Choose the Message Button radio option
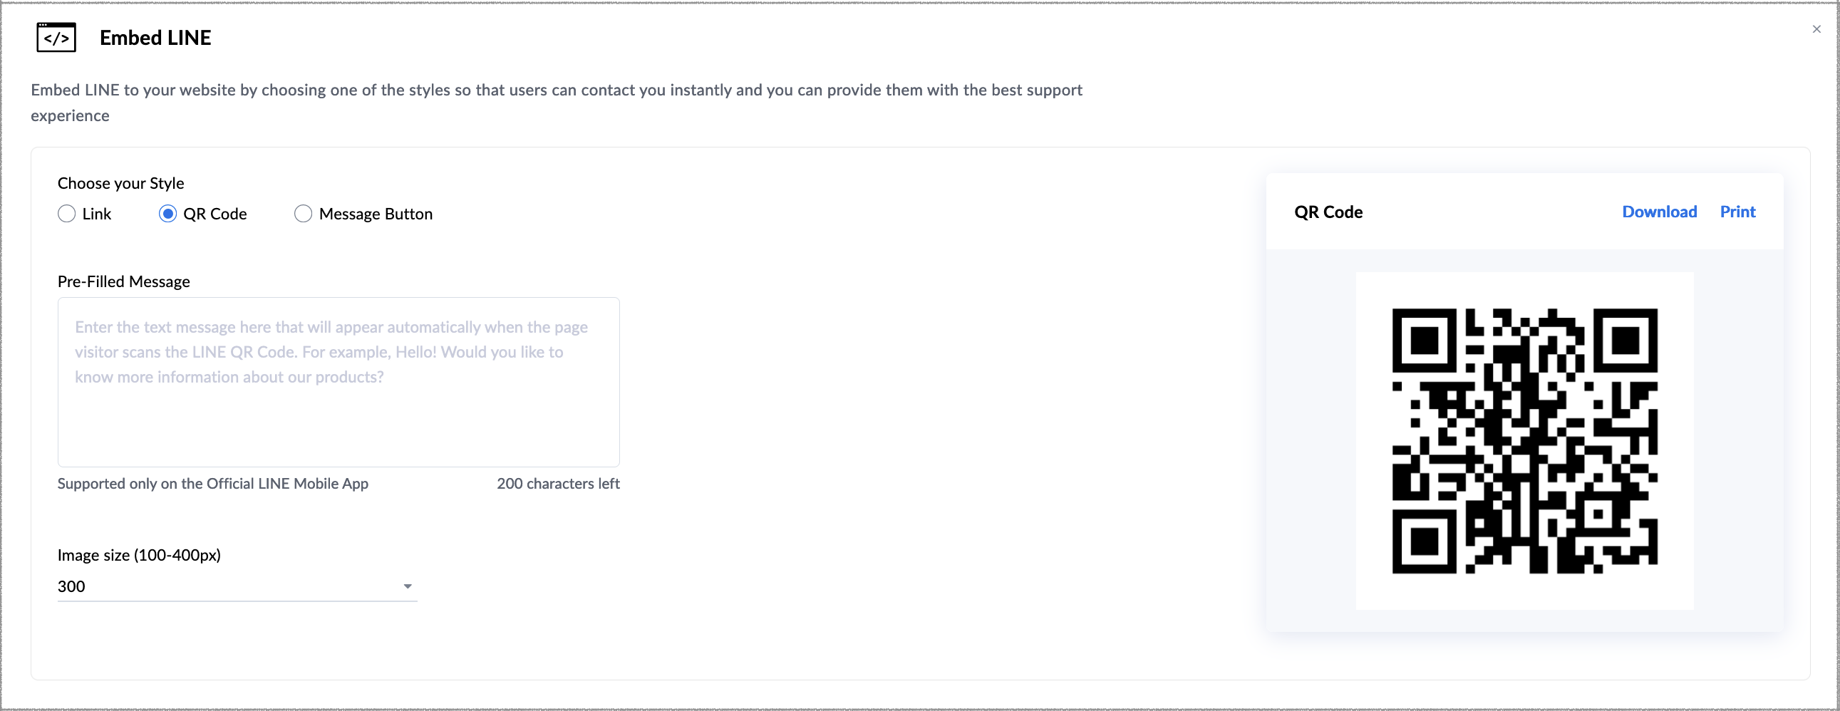This screenshot has height=711, width=1840. click(303, 214)
